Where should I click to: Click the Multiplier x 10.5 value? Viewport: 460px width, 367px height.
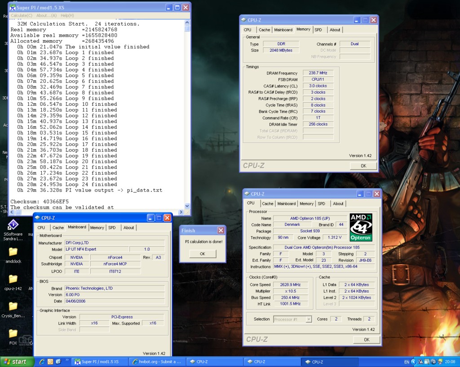point(290,291)
